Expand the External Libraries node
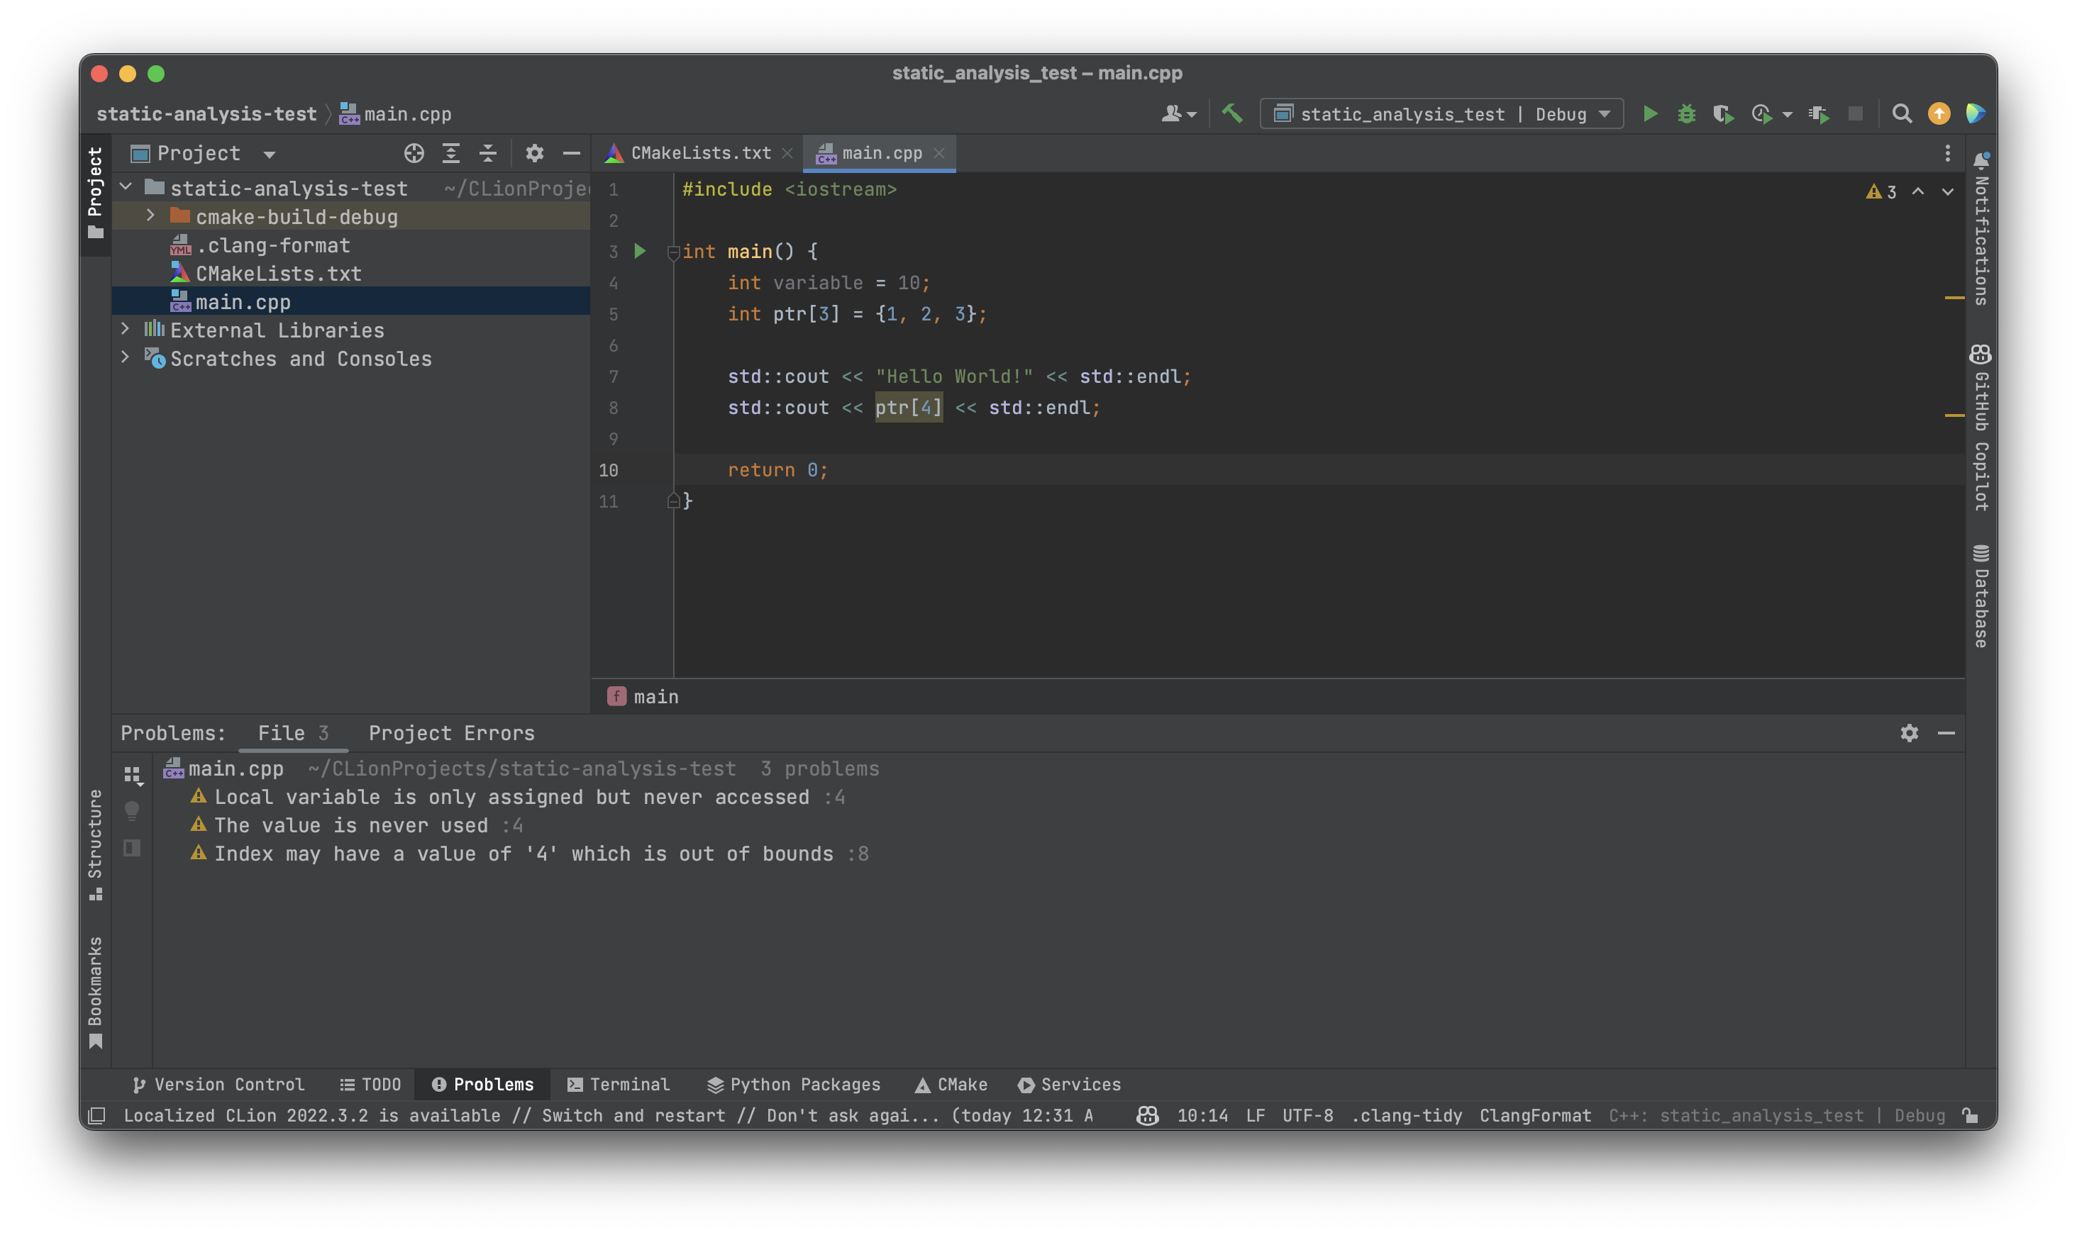This screenshot has width=2077, height=1235. tap(126, 330)
